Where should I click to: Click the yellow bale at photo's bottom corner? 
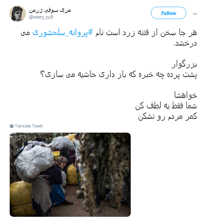point(21,198)
